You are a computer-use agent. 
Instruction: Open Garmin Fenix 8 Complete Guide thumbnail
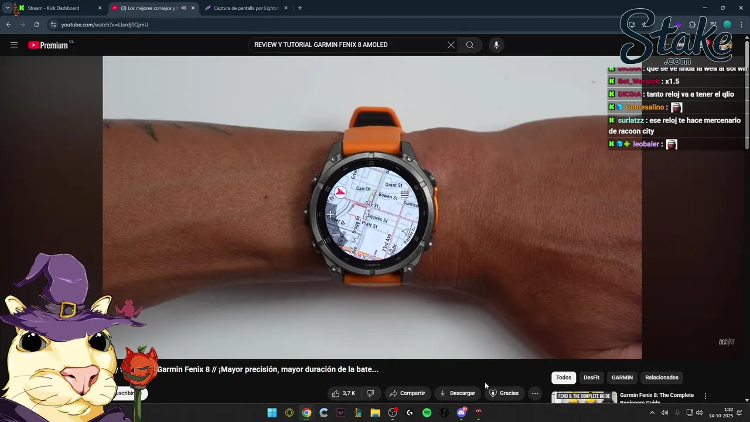[584, 397]
